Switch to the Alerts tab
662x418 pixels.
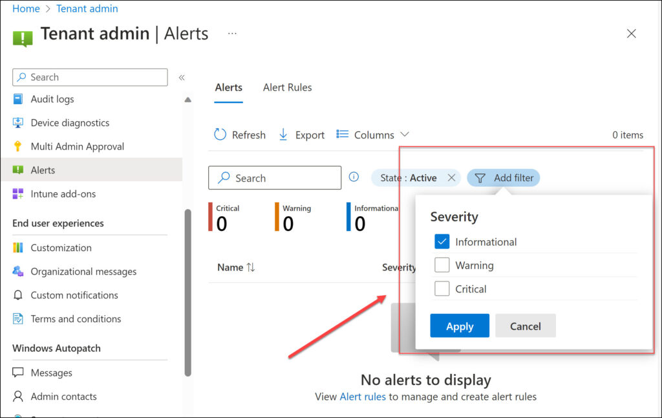pos(228,87)
